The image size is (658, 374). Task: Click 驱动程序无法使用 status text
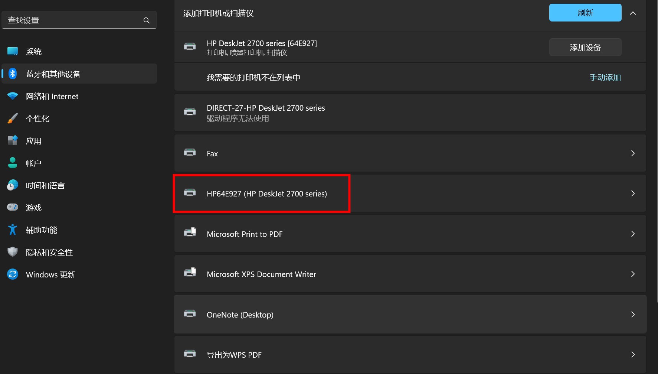click(x=238, y=118)
